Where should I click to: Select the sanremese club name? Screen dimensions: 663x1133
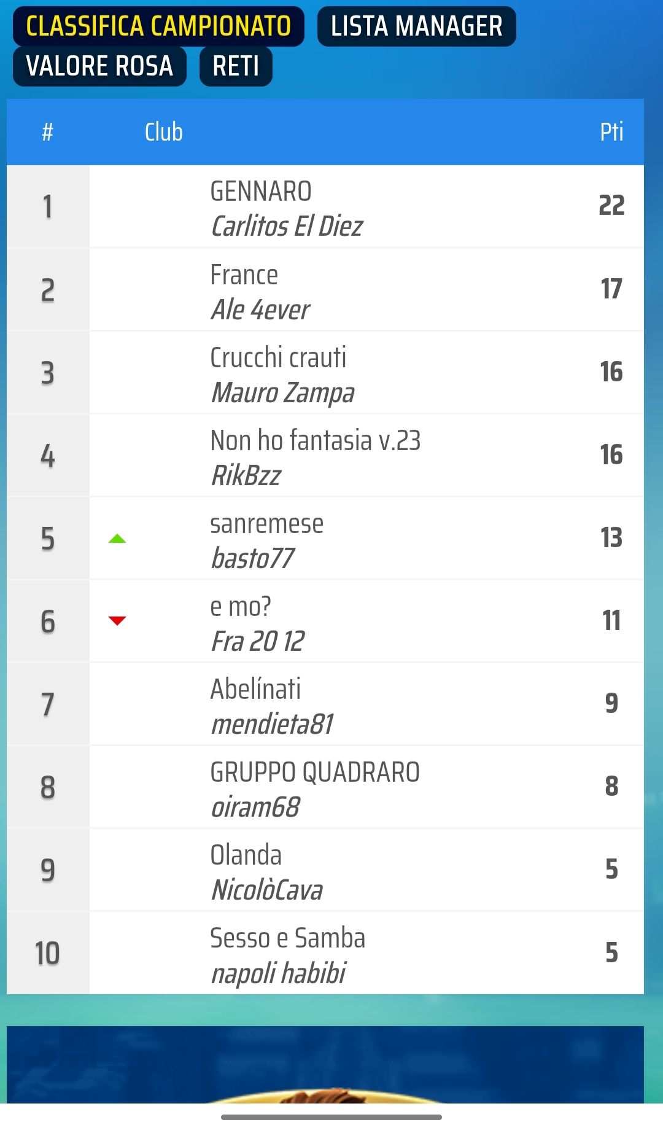click(x=266, y=524)
